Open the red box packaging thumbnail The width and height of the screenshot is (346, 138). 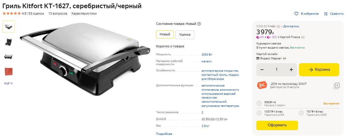tap(8, 72)
